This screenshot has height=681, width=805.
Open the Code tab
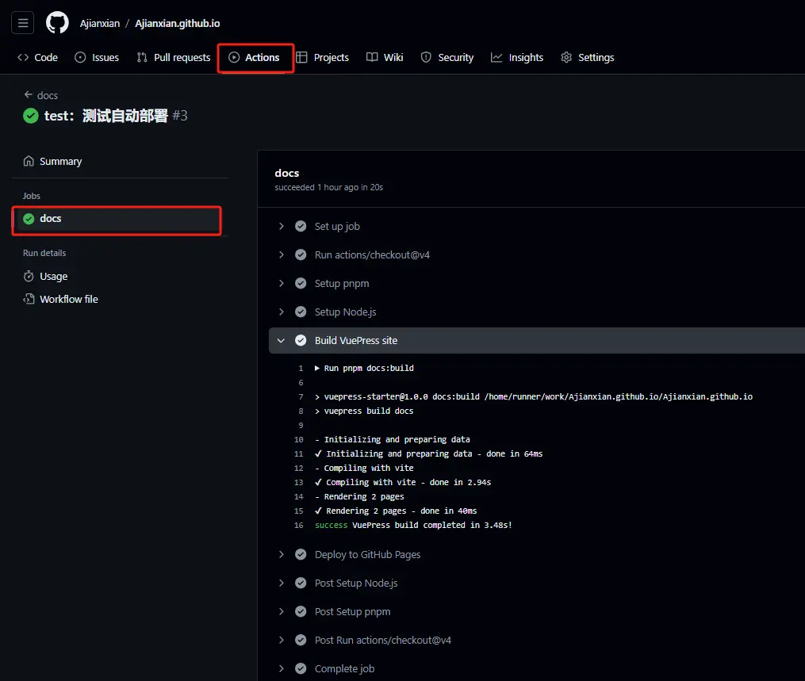click(x=37, y=58)
